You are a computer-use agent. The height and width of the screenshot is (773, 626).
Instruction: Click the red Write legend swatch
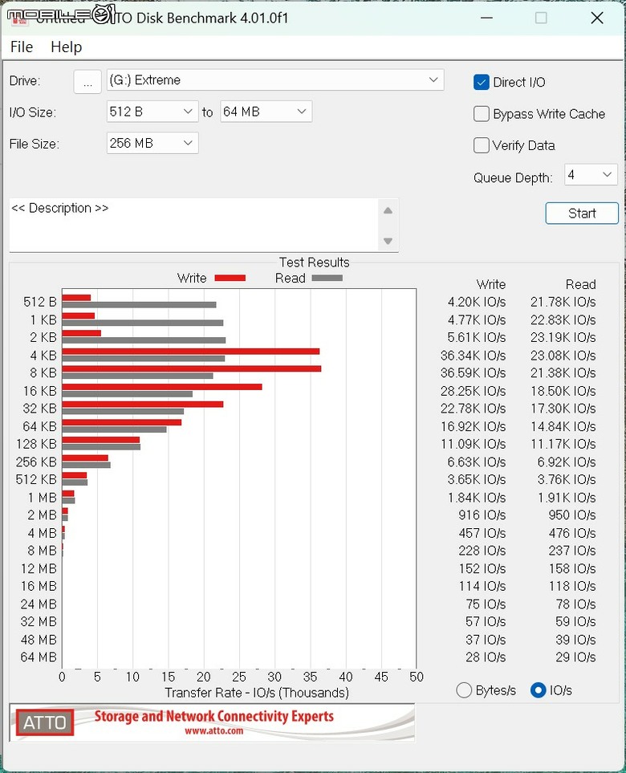pos(230,278)
